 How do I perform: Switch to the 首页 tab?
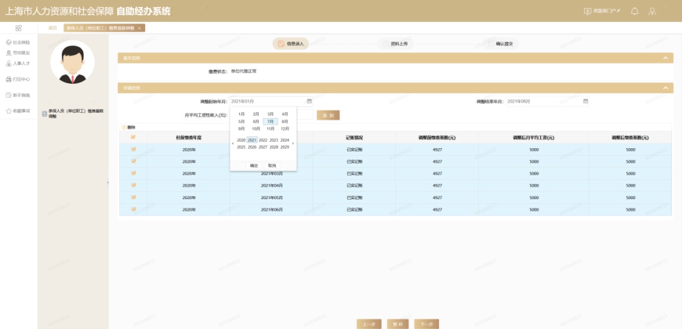click(x=52, y=28)
